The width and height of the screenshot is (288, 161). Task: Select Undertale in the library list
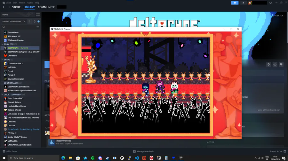(x=20, y=56)
